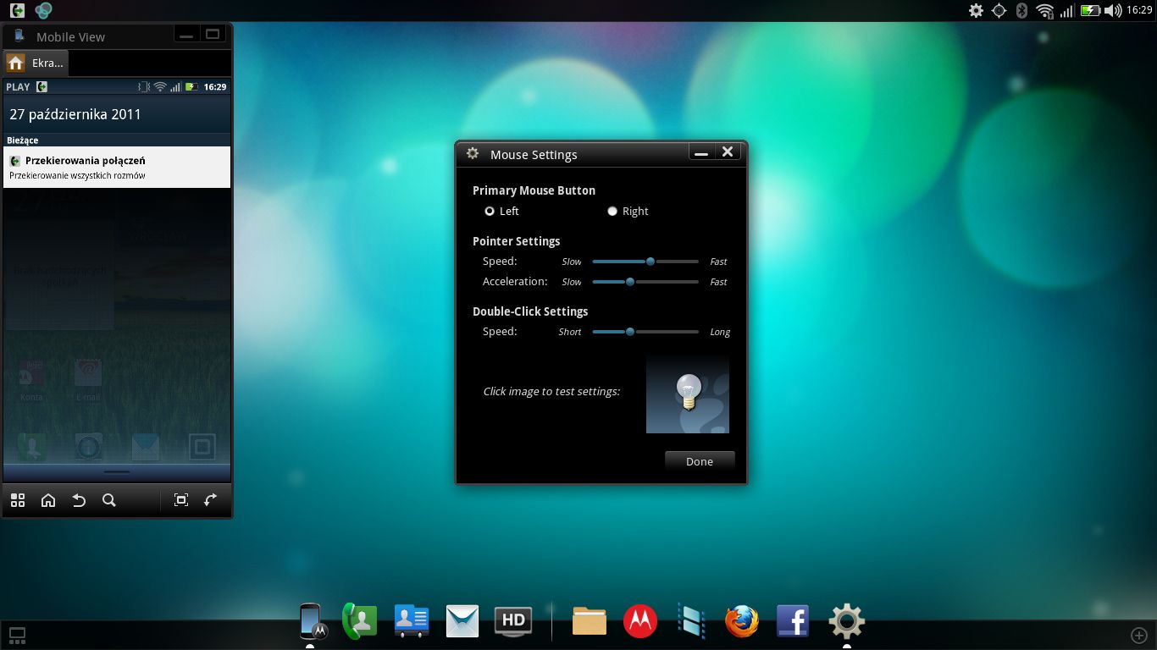Select Right as primary mouse button
Viewport: 1157px width, 650px height.
pyautogui.click(x=612, y=212)
